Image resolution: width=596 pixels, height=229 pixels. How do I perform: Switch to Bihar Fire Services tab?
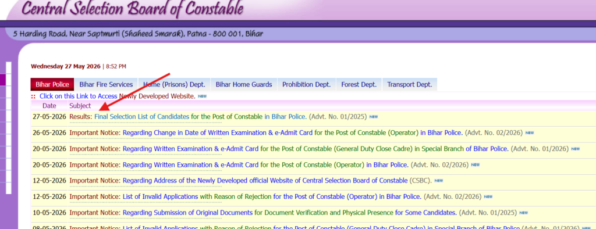(106, 84)
